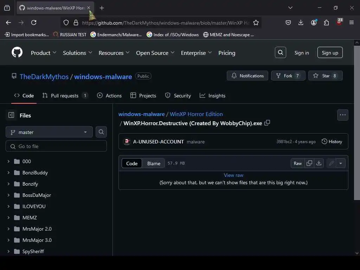Click the browser address bar URL
360x270 pixels.
point(166,23)
